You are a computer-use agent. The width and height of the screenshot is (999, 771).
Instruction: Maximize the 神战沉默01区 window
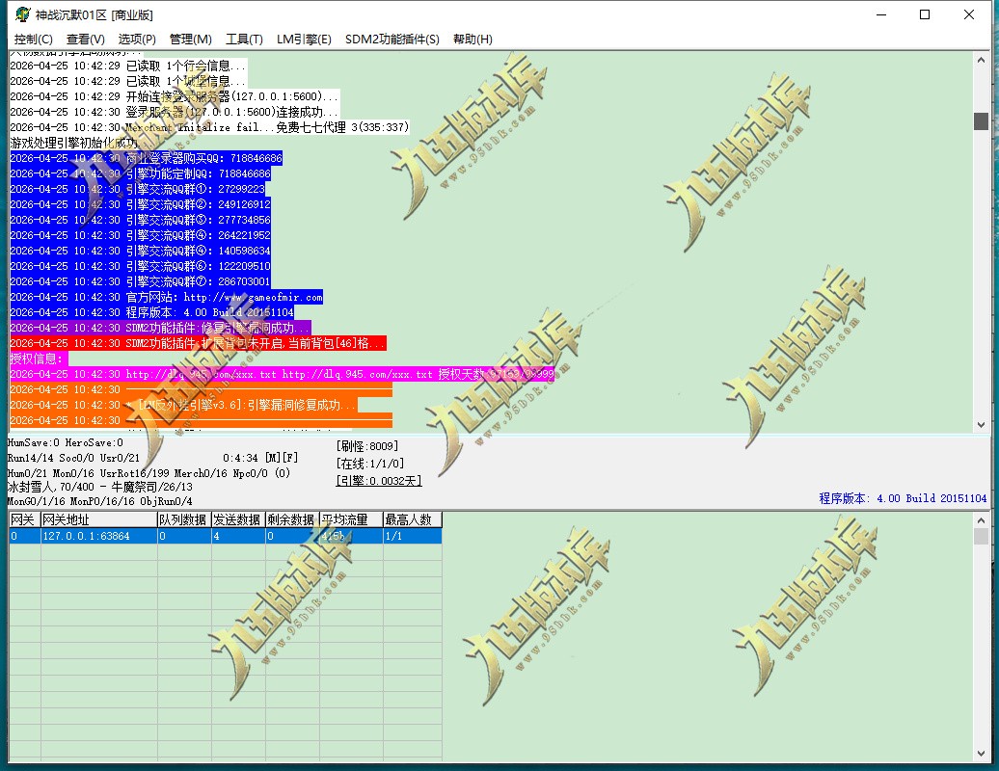coord(925,14)
